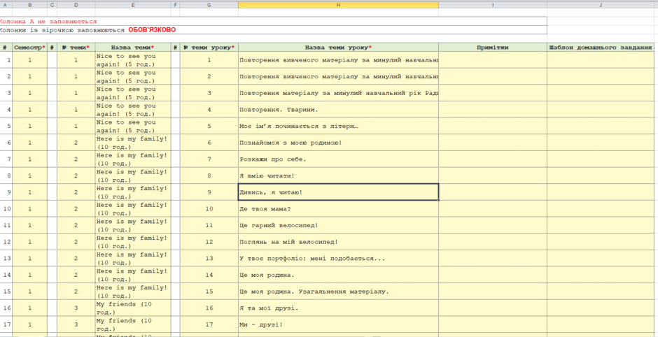Select 'My friends' cell in lesson 16 row
Screen dimensions: 658x337
[133, 308]
